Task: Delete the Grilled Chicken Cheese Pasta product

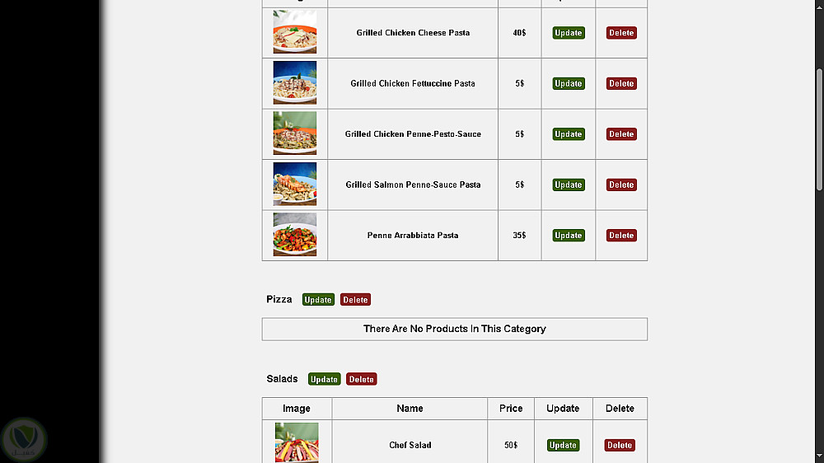Action: click(x=621, y=33)
